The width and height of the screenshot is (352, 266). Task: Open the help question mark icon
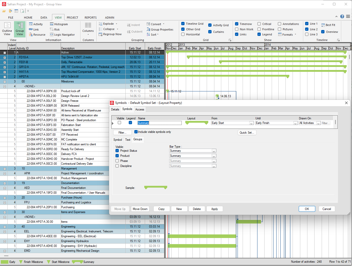click(x=342, y=16)
